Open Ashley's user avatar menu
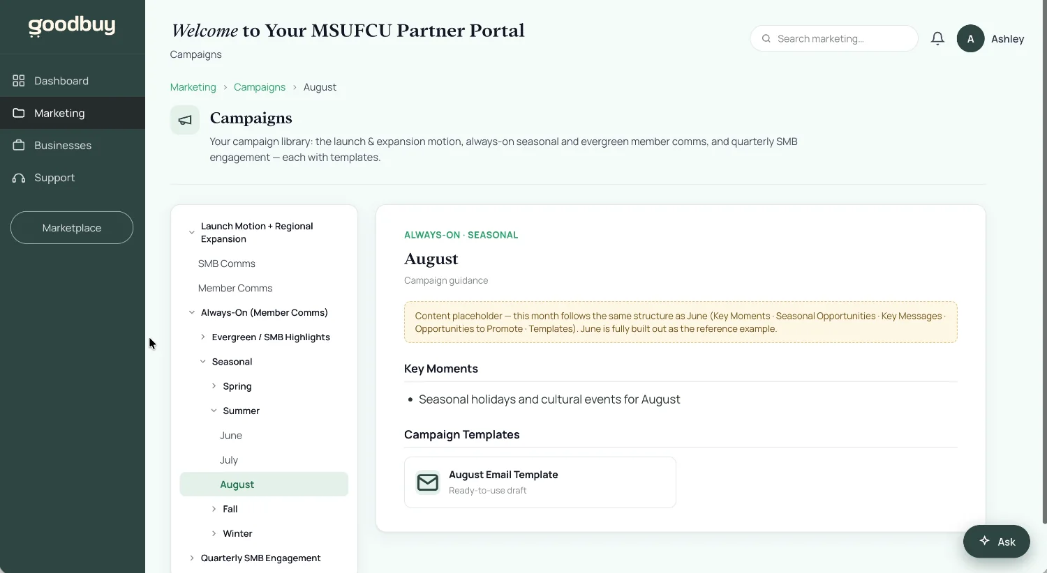Screen dimensions: 1047x573 (x=970, y=39)
